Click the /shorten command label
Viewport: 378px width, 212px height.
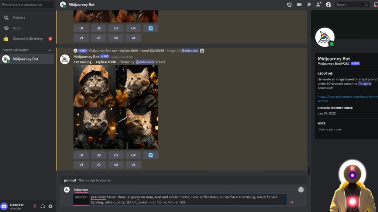point(81,190)
